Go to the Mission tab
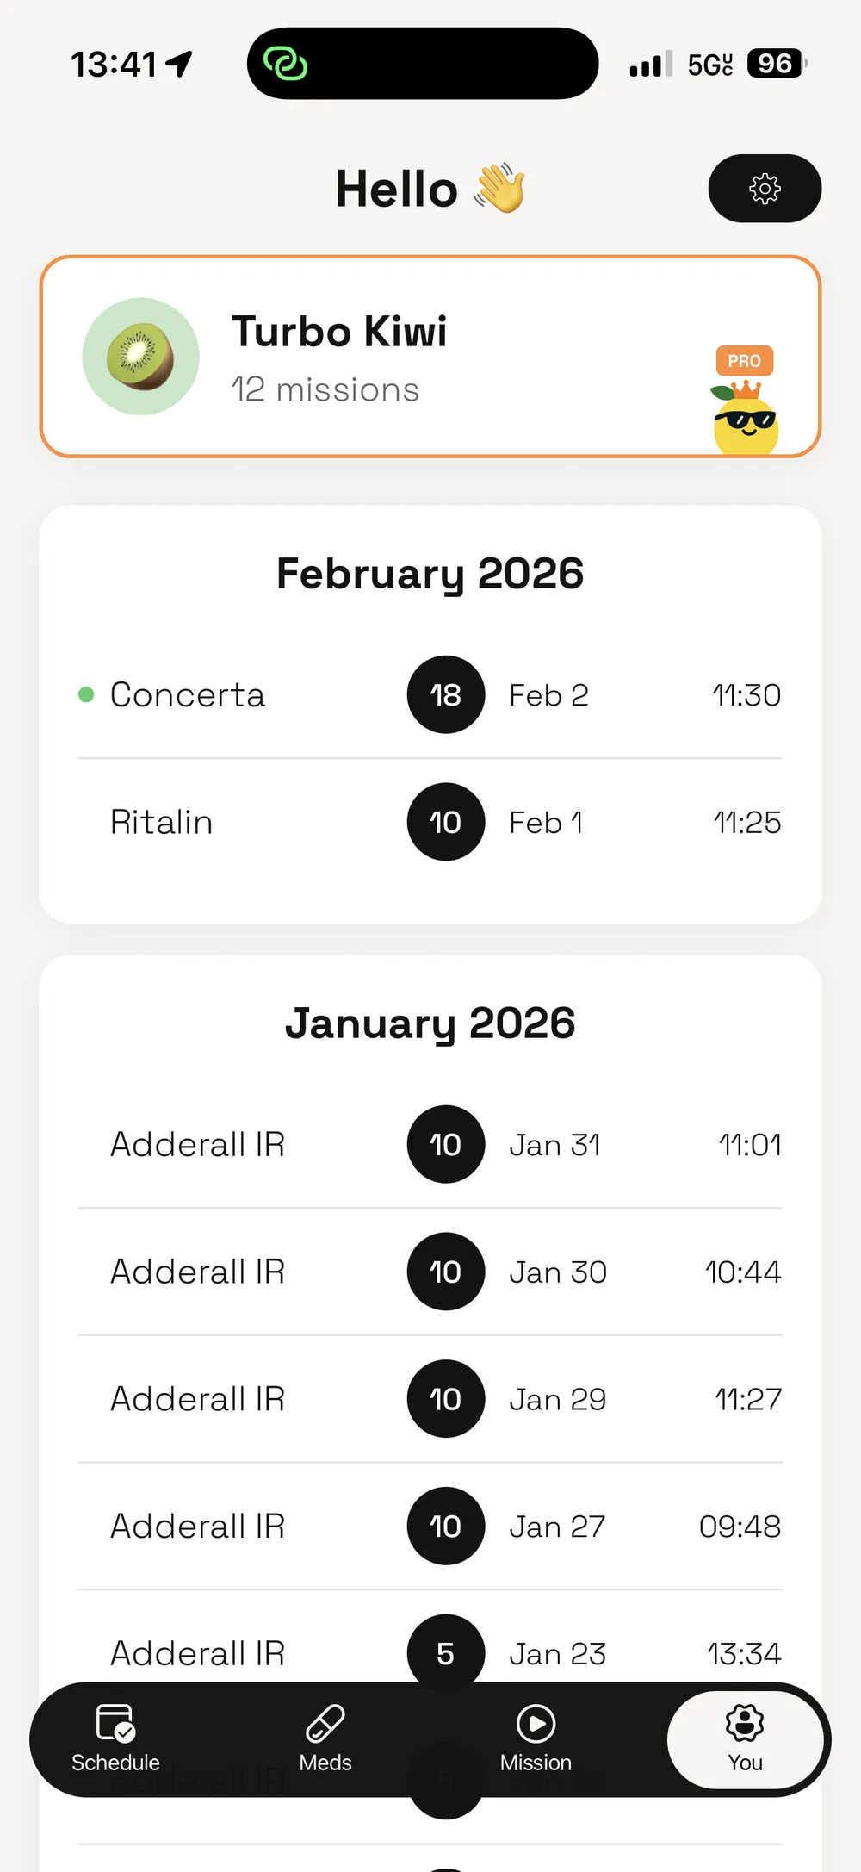The image size is (861, 1872). point(536,1738)
